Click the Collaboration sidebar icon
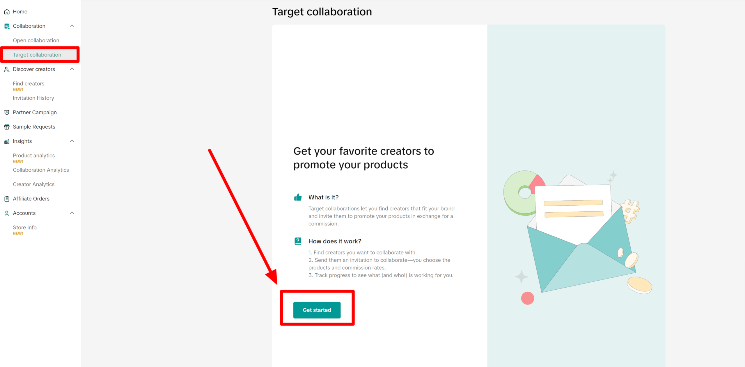This screenshot has width=745, height=367. click(7, 26)
